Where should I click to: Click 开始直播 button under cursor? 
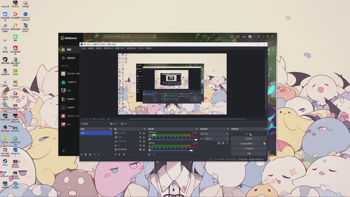[x=248, y=134]
